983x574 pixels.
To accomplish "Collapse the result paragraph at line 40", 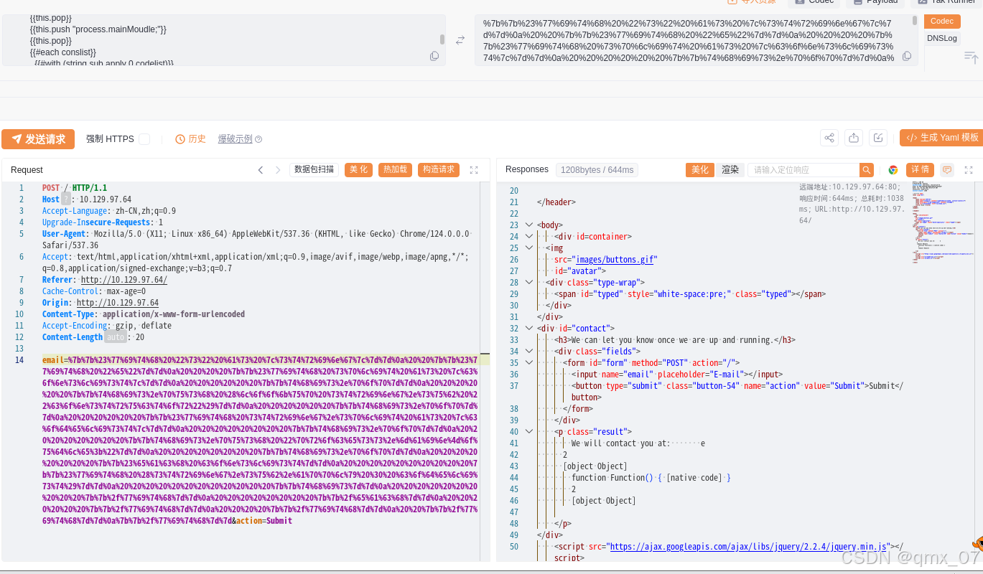I will 529,432.
